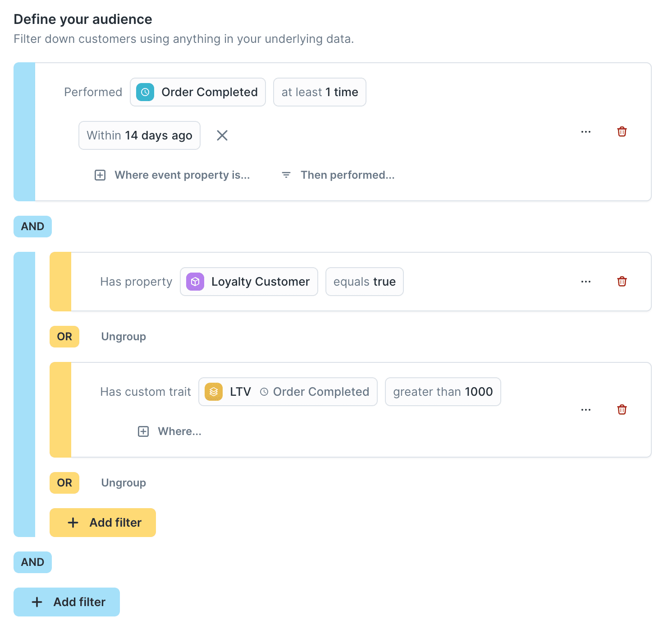Remove the LTV custom trait filter
The width and height of the screenshot is (668, 630).
coord(622,410)
